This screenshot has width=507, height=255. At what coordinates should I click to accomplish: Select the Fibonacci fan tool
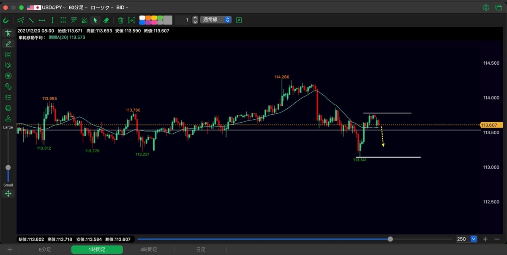point(84,20)
